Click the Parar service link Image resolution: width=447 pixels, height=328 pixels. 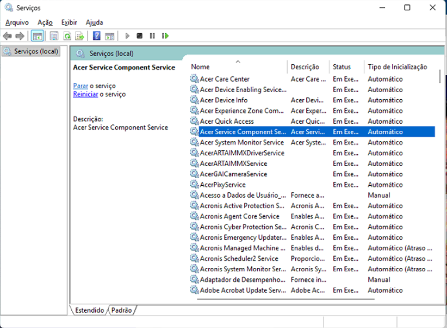pyautogui.click(x=80, y=86)
